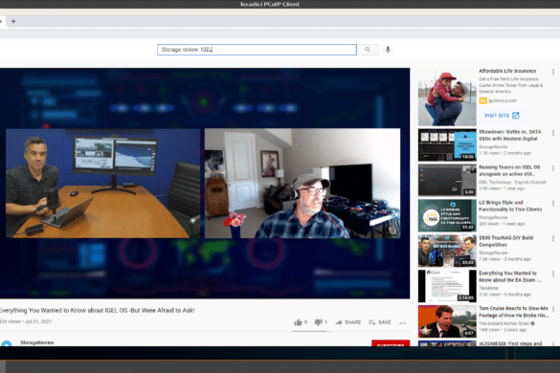The image size is (560, 373).
Task: Open LG Brings Style thumbnail video
Action: (447, 215)
